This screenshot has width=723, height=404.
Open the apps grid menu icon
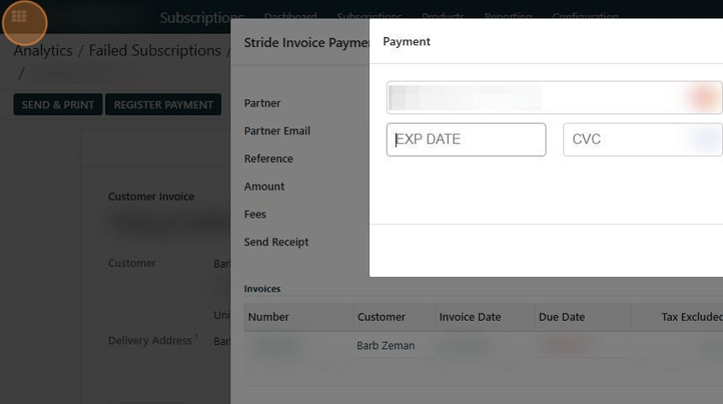click(x=19, y=16)
